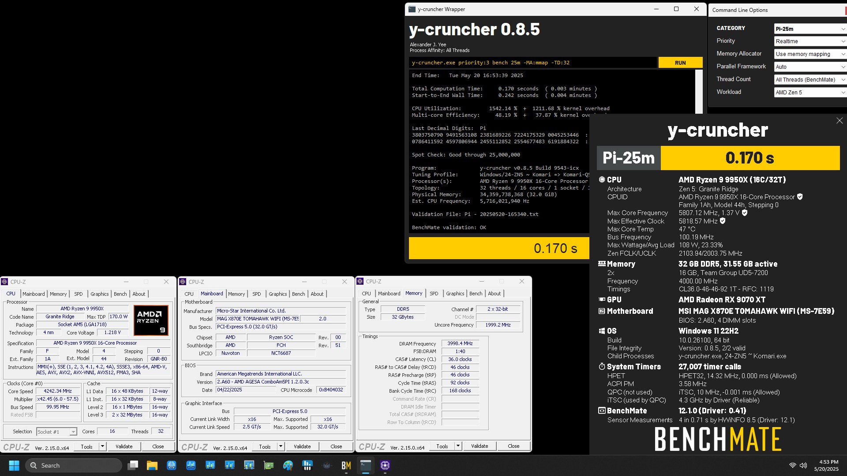
Task: Click the System Timers stopwatch icon
Action: pyautogui.click(x=602, y=367)
